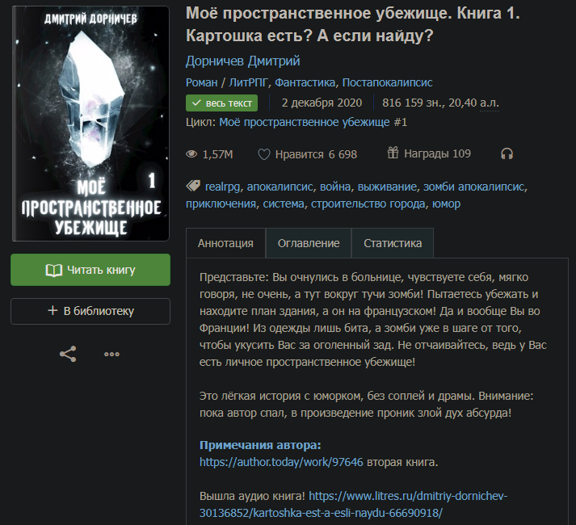Click the gift icon next to Награды

click(x=393, y=153)
